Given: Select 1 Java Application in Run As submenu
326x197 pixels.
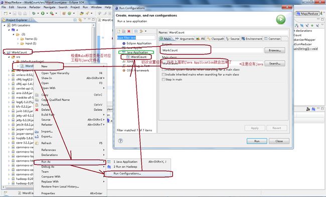Looking at the screenshot, I should (x=138, y=161).
